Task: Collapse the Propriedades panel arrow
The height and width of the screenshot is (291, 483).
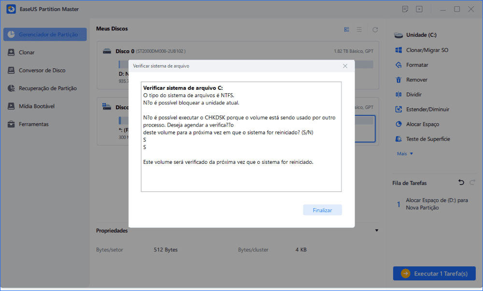Action: click(x=376, y=231)
